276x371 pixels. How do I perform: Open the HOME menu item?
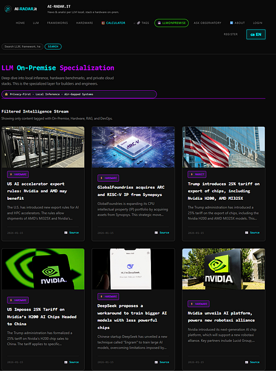tap(20, 23)
